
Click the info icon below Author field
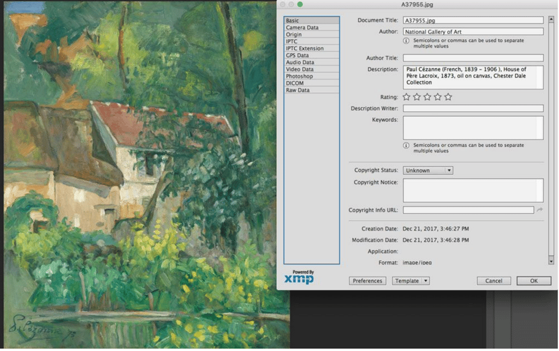(x=406, y=40)
